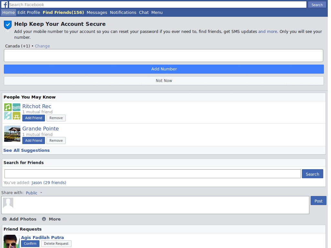Click '1 mutual friend' under Ritchot Rec

(37, 112)
